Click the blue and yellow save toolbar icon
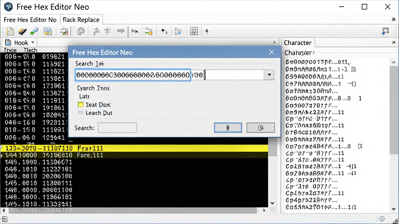The width and height of the screenshot is (399, 224). coord(48,31)
